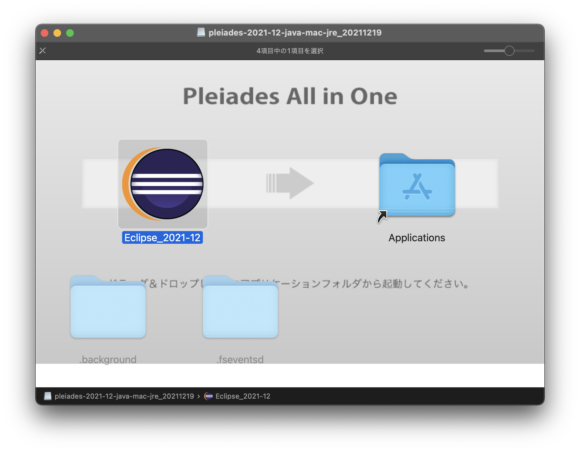Click the Eclipse icon in the path bar breadcrumb
Screen dimensions: 580x452
209,396
